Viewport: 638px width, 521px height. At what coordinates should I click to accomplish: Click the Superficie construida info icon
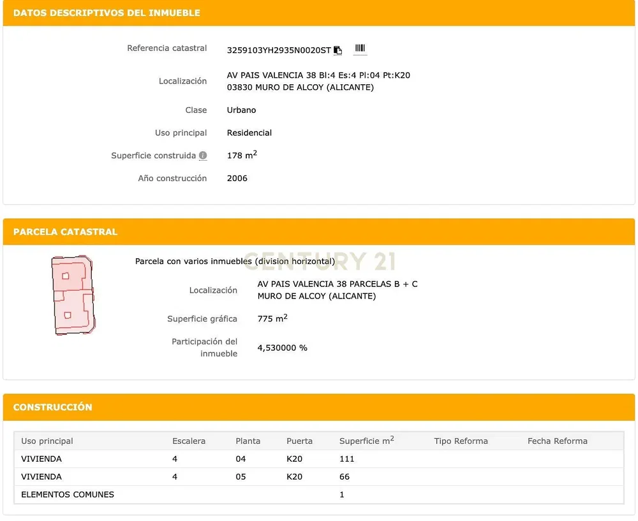click(203, 156)
